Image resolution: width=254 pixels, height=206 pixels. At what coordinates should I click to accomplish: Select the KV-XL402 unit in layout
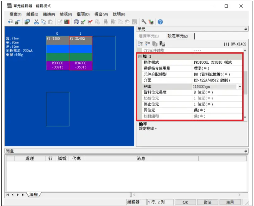pos(81,52)
